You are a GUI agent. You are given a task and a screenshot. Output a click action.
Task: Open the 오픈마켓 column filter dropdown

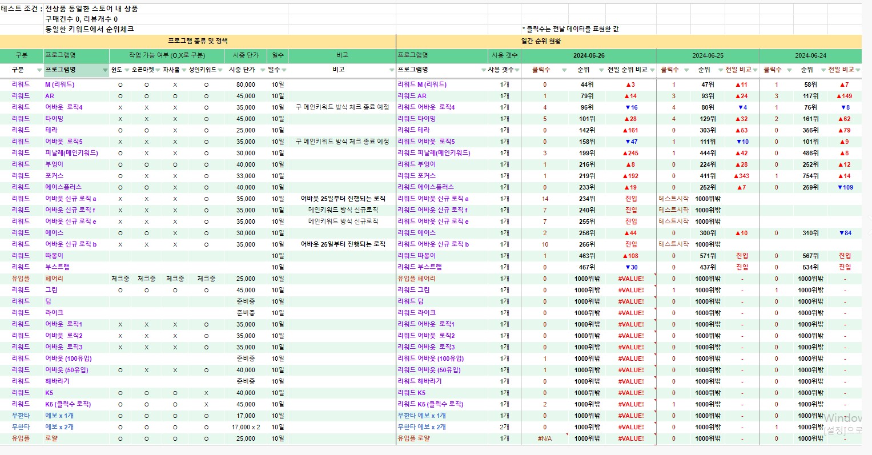[158, 70]
